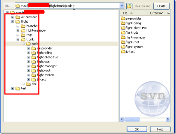Expand jd-test node in tree
This screenshot has width=176, height=134.
coord(28,79)
